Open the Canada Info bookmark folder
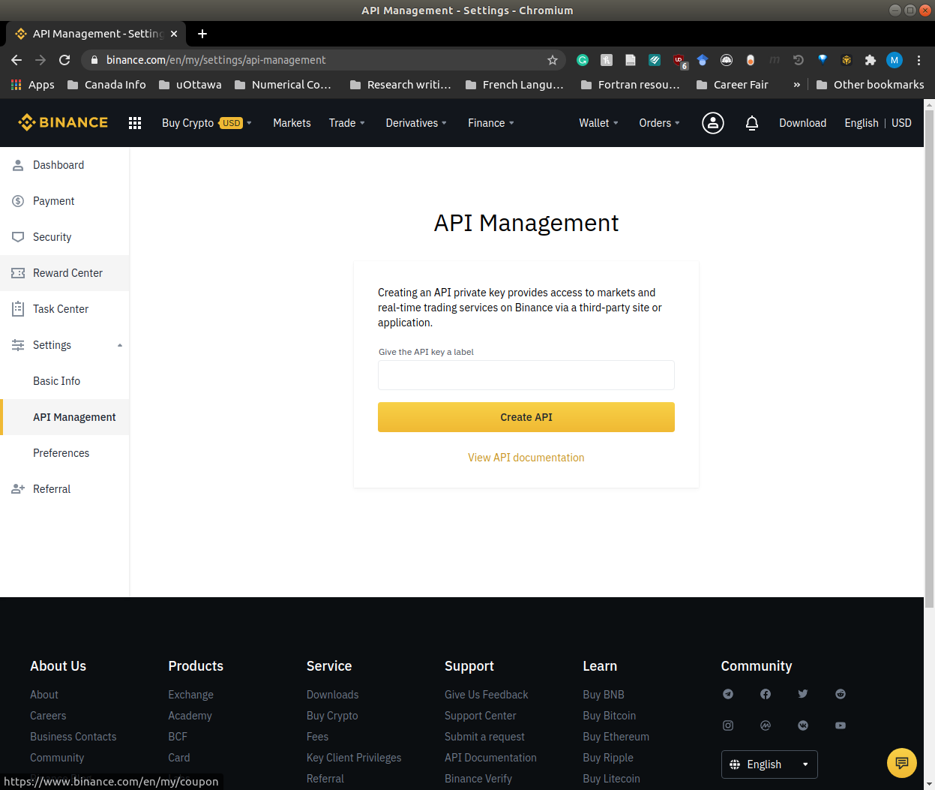The height and width of the screenshot is (790, 935). 106,85
